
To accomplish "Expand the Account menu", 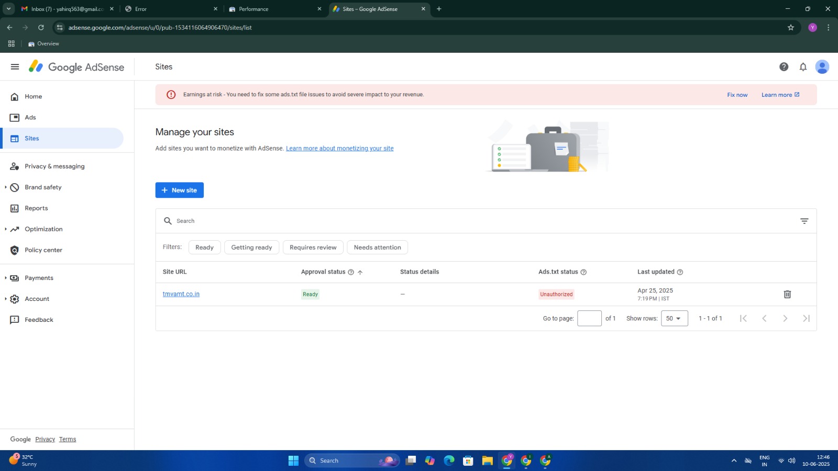I will point(6,299).
